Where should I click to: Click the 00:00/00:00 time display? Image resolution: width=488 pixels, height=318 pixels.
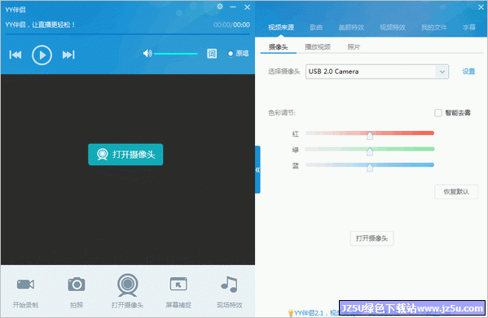tap(231, 25)
